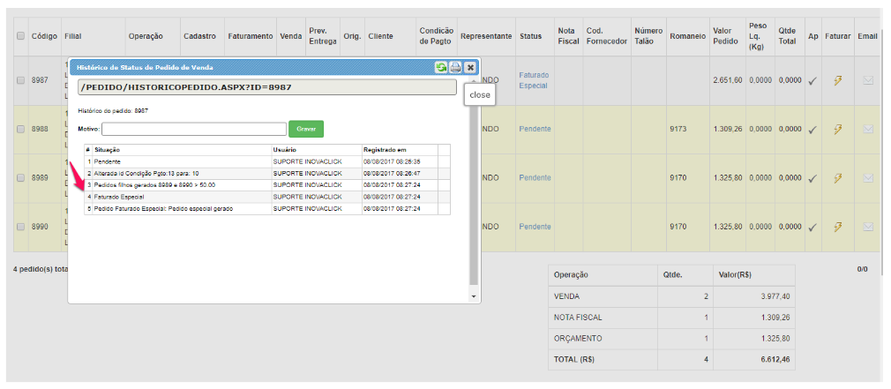Click the Faturar lightning icon for order 8990

point(838,227)
